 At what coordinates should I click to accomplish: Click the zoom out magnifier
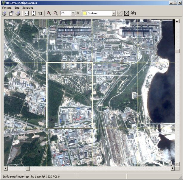click(55, 13)
